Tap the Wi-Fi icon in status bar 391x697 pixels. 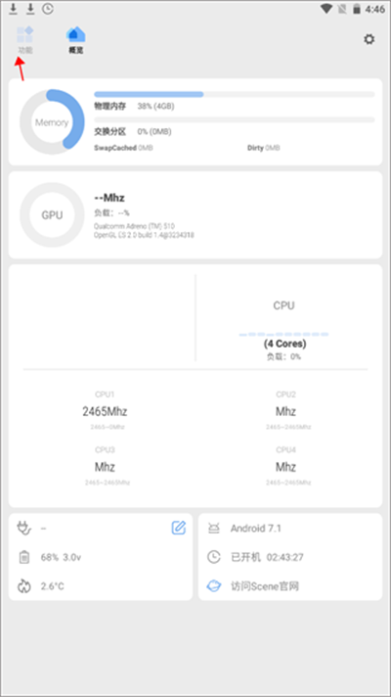327,9
